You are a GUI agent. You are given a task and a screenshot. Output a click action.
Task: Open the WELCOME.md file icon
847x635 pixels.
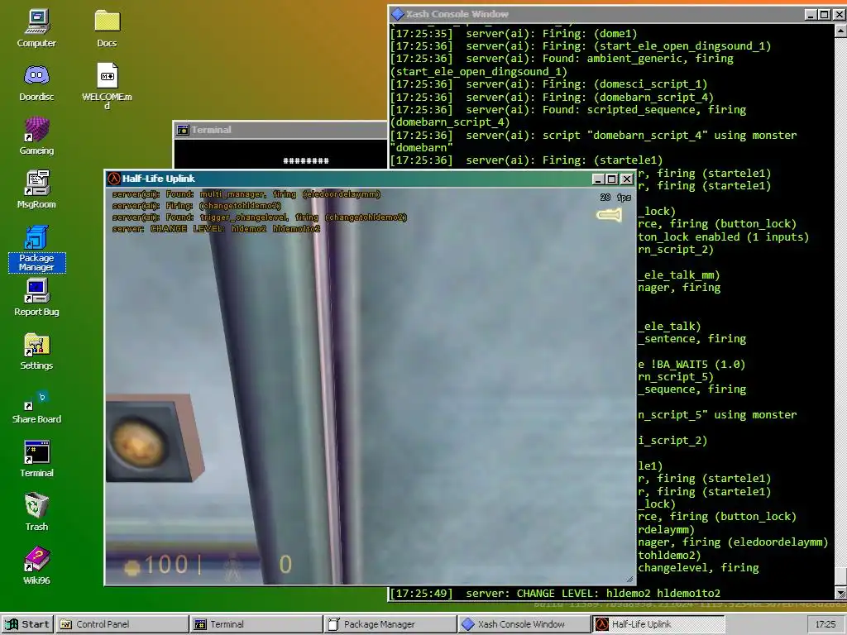(x=107, y=85)
